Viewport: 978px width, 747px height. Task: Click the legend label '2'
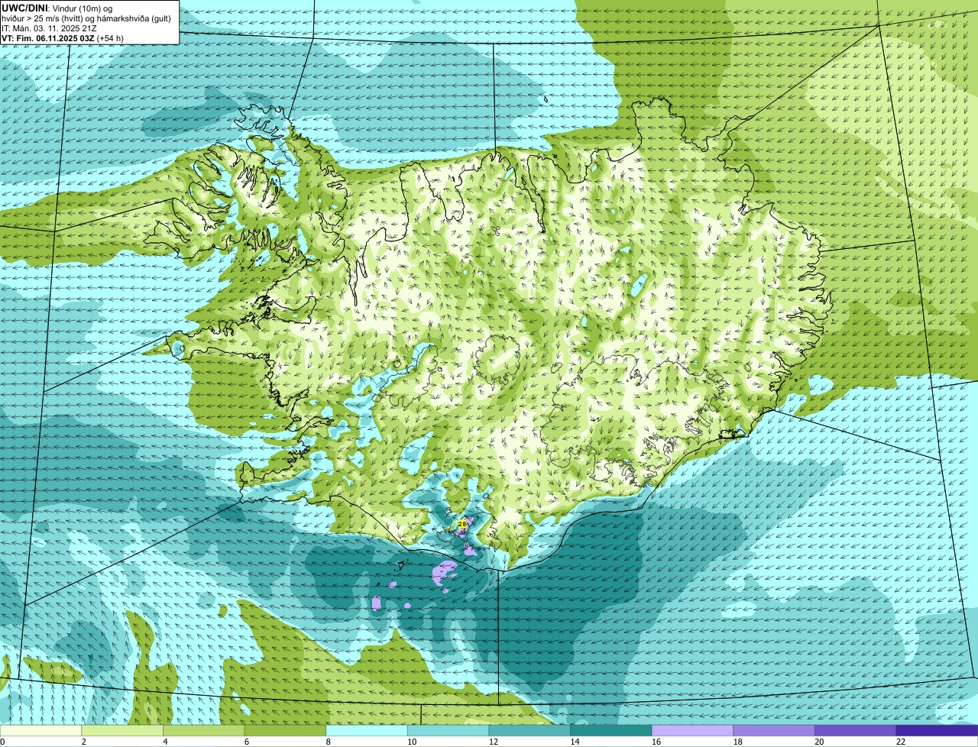(x=83, y=742)
